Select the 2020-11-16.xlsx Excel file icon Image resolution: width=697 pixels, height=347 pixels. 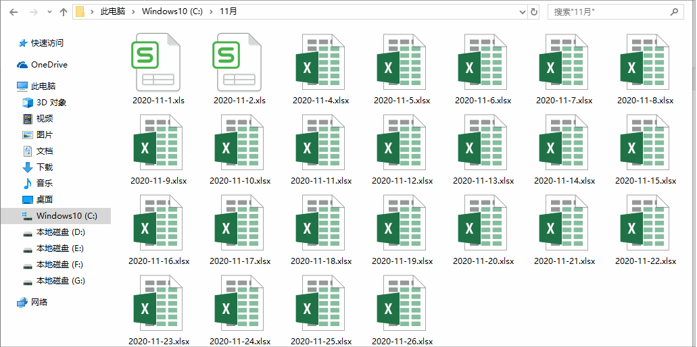pos(158,223)
